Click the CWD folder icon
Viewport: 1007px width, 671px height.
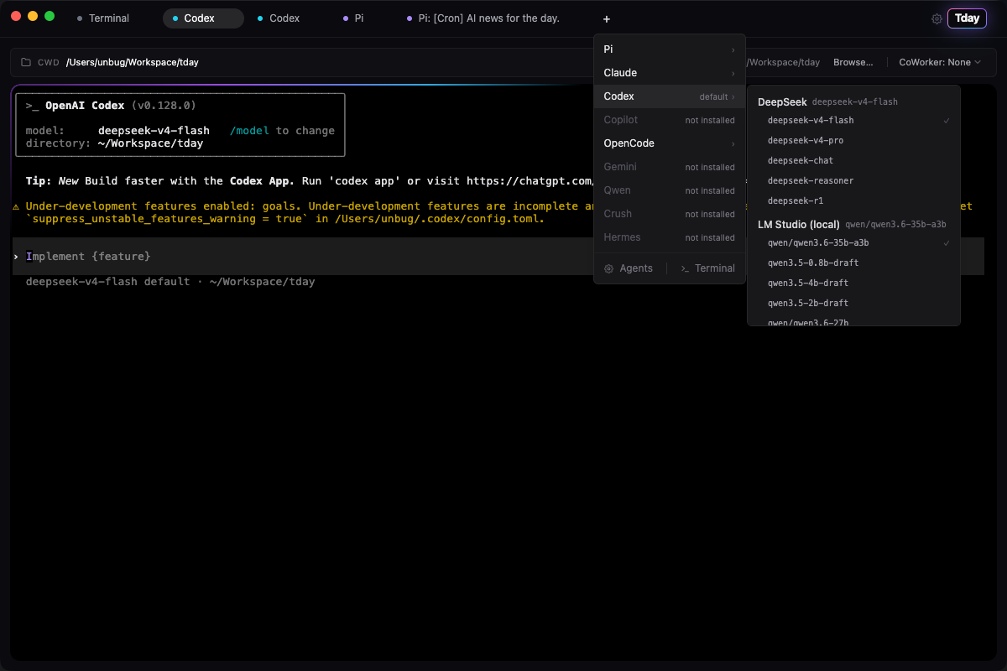(x=26, y=62)
